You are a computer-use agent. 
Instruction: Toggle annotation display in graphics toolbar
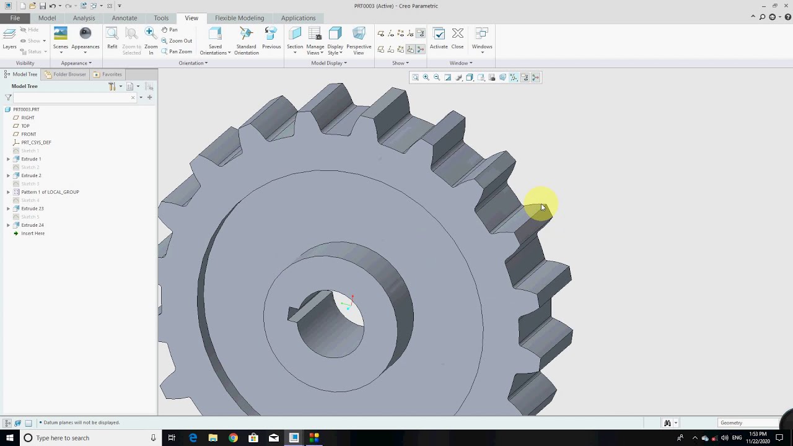524,77
